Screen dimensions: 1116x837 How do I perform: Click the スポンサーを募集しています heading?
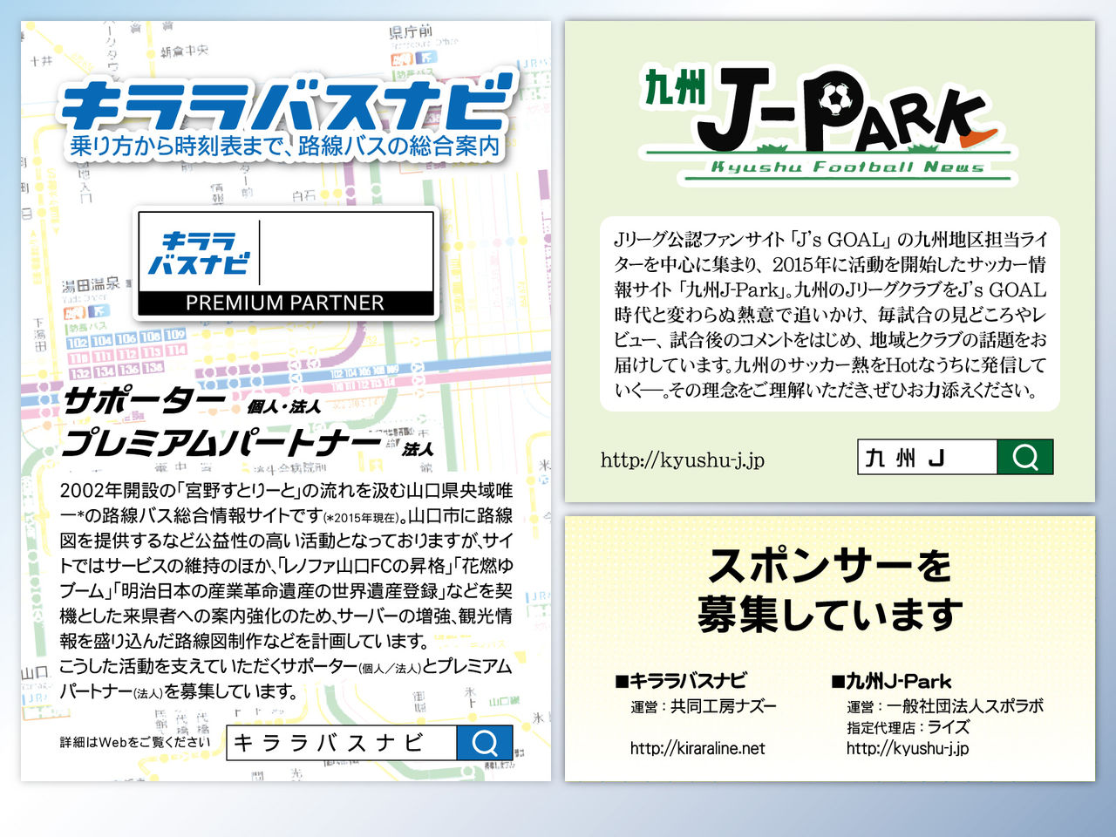830,589
